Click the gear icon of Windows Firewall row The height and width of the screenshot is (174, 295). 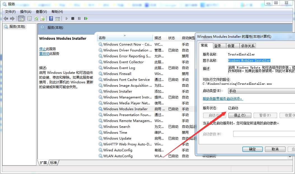pos(100,74)
